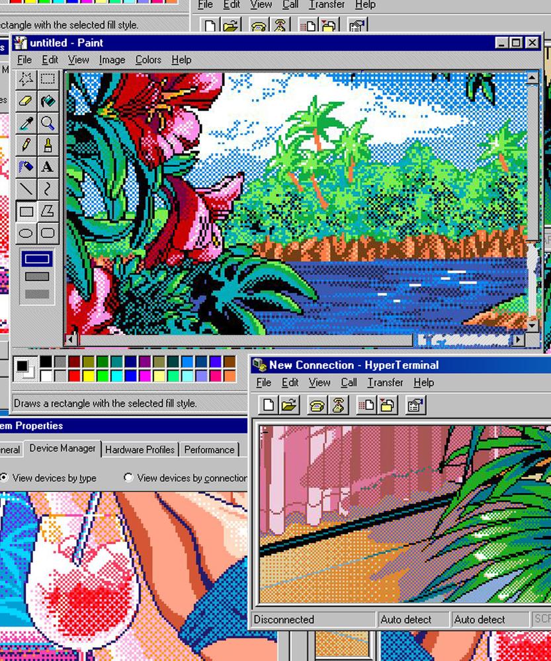Open View menu in New Connection HyperTerminal
The image size is (551, 661).
click(319, 382)
